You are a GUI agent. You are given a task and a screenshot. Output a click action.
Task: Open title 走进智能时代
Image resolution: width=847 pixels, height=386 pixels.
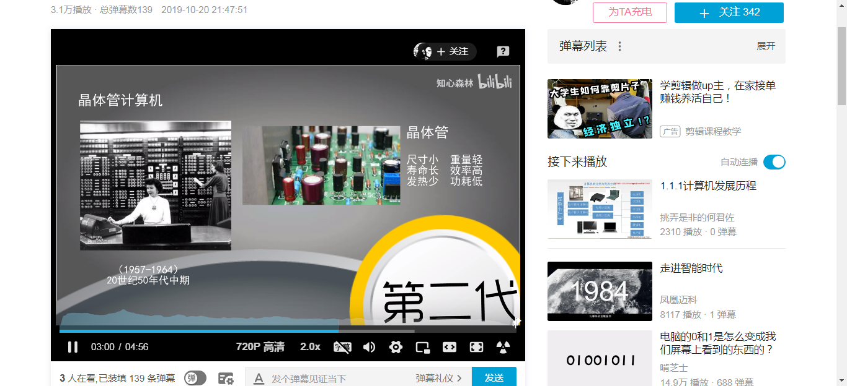tap(691, 268)
